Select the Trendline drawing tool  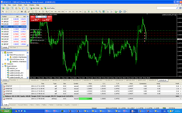coord(18,12)
